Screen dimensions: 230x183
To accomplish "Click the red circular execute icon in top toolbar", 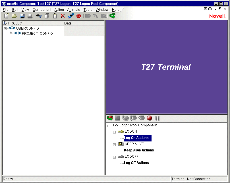I will tap(79, 16).
